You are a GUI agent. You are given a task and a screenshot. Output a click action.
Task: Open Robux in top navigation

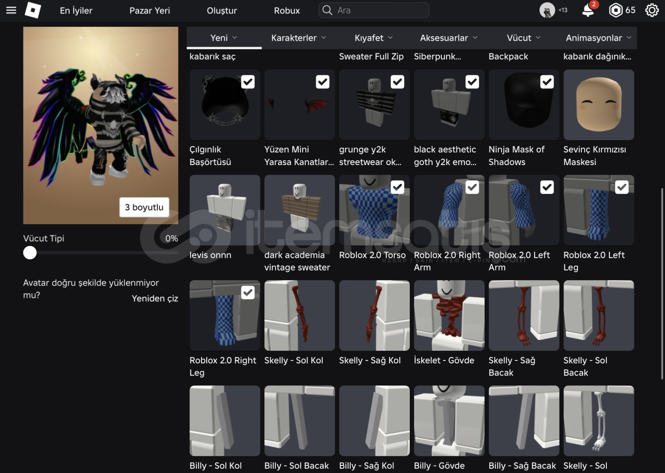pyautogui.click(x=287, y=11)
